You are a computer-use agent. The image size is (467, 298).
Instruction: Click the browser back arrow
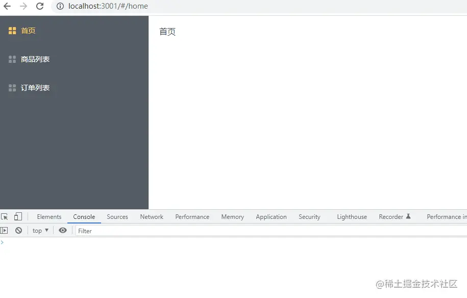pyautogui.click(x=7, y=6)
